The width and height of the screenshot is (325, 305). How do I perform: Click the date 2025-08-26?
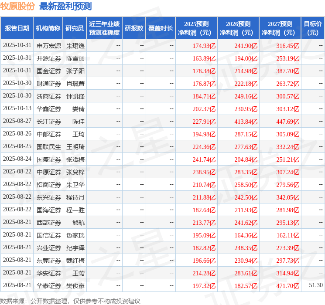point(17,134)
